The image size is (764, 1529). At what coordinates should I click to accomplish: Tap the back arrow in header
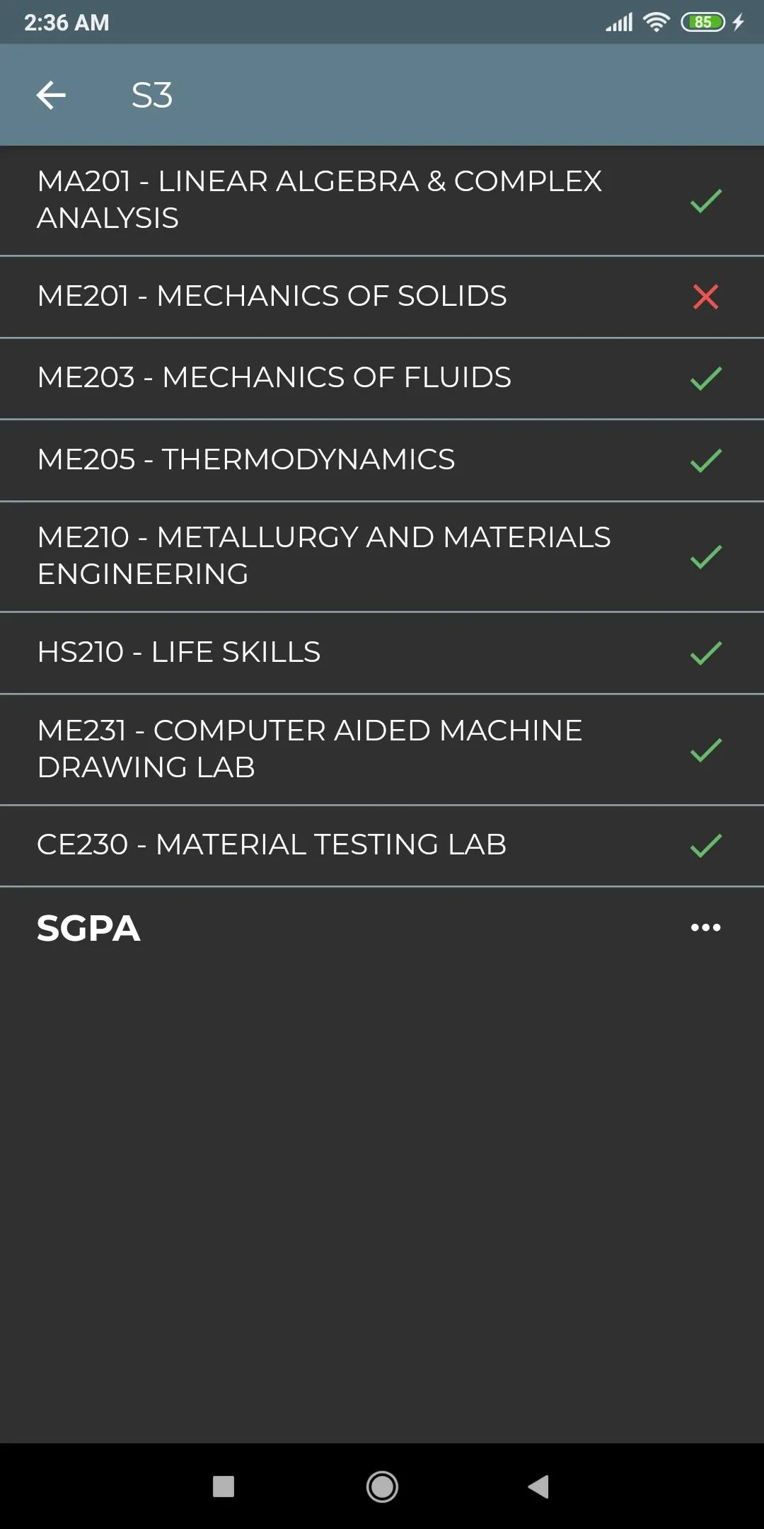click(x=51, y=96)
